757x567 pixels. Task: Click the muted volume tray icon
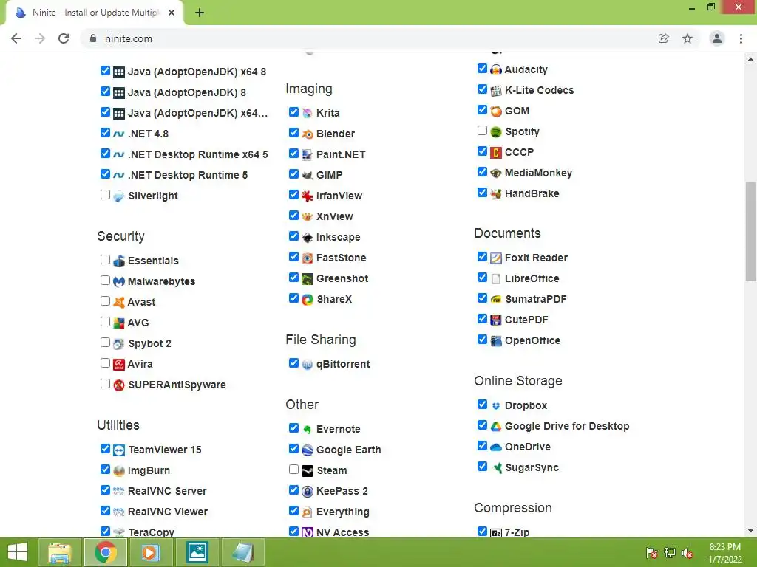(x=688, y=553)
